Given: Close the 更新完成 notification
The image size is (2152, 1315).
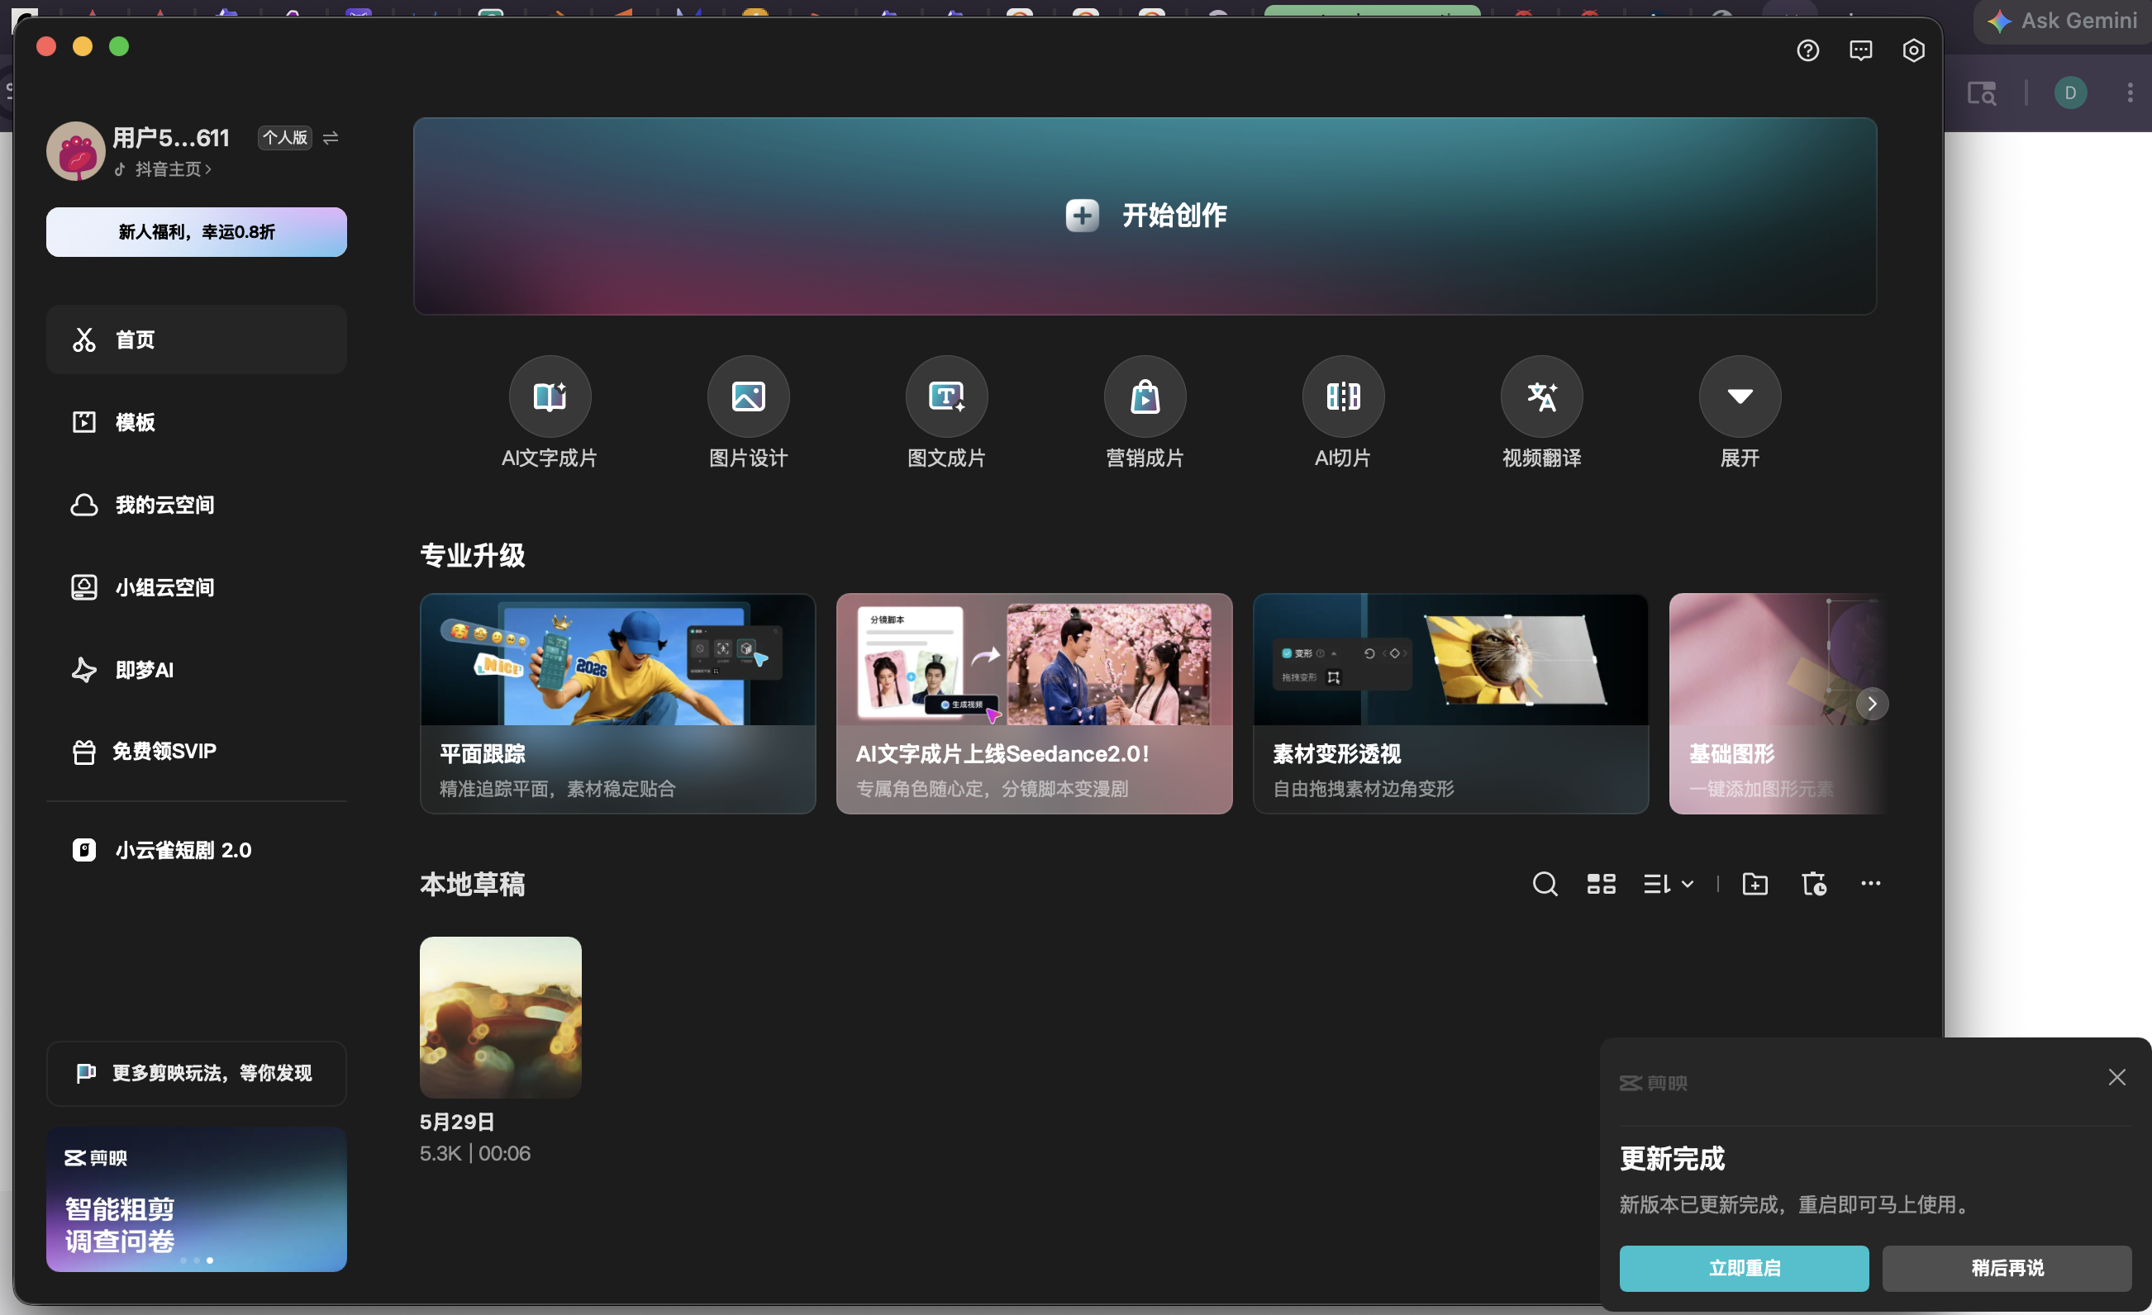Looking at the screenshot, I should click(x=2116, y=1076).
